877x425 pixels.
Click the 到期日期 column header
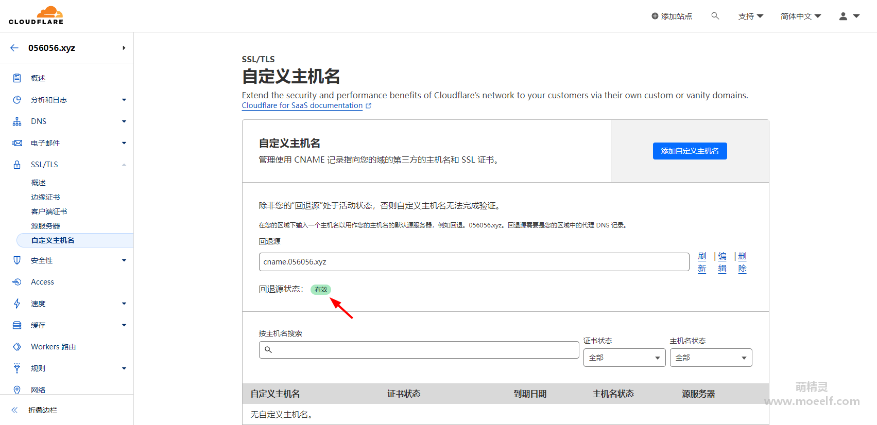click(530, 394)
